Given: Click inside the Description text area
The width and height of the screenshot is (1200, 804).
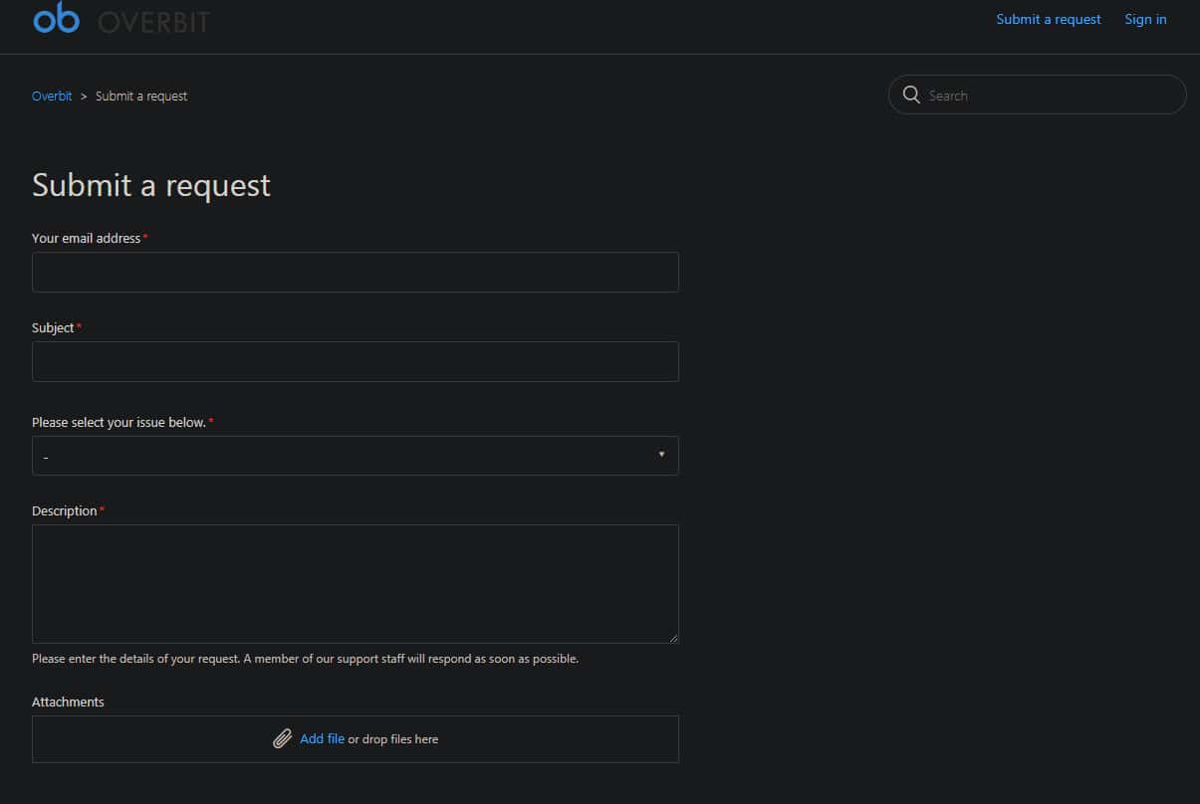Looking at the screenshot, I should 355,583.
